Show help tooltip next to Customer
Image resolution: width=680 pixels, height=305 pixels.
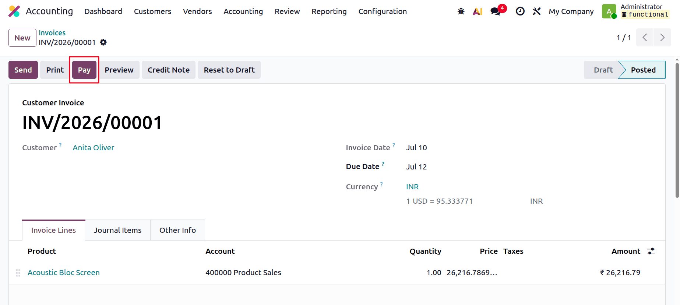coord(60,145)
